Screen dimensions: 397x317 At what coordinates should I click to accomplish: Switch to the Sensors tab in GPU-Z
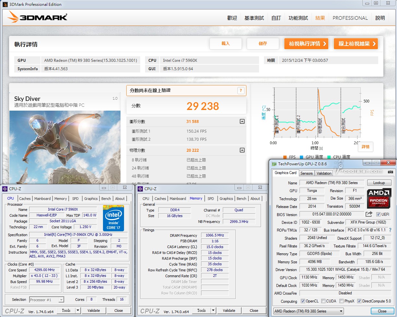[x=307, y=173]
